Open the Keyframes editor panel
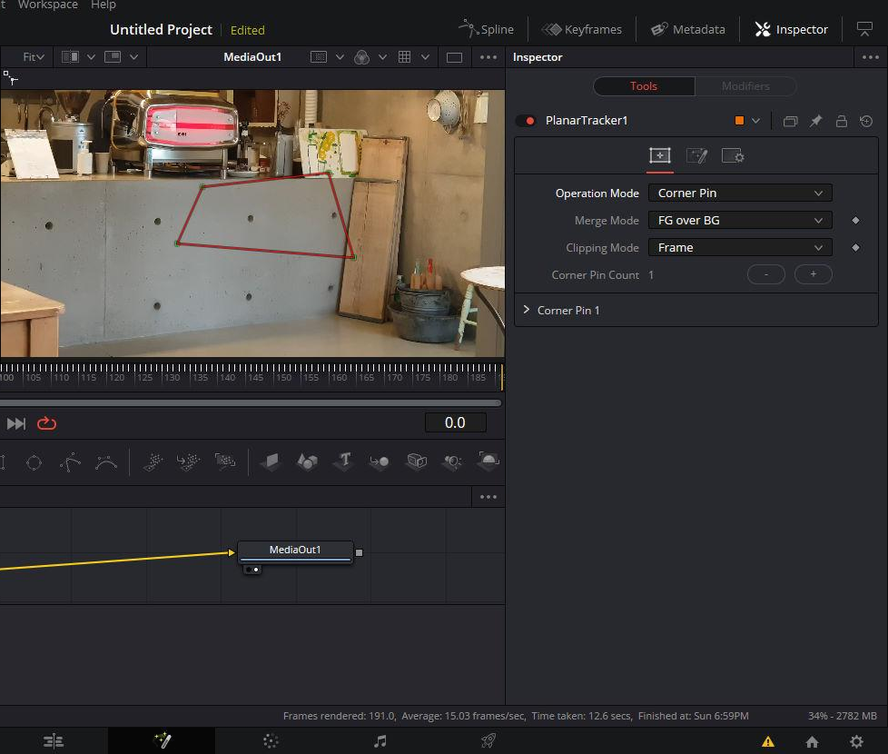The height and width of the screenshot is (754, 888). point(582,29)
